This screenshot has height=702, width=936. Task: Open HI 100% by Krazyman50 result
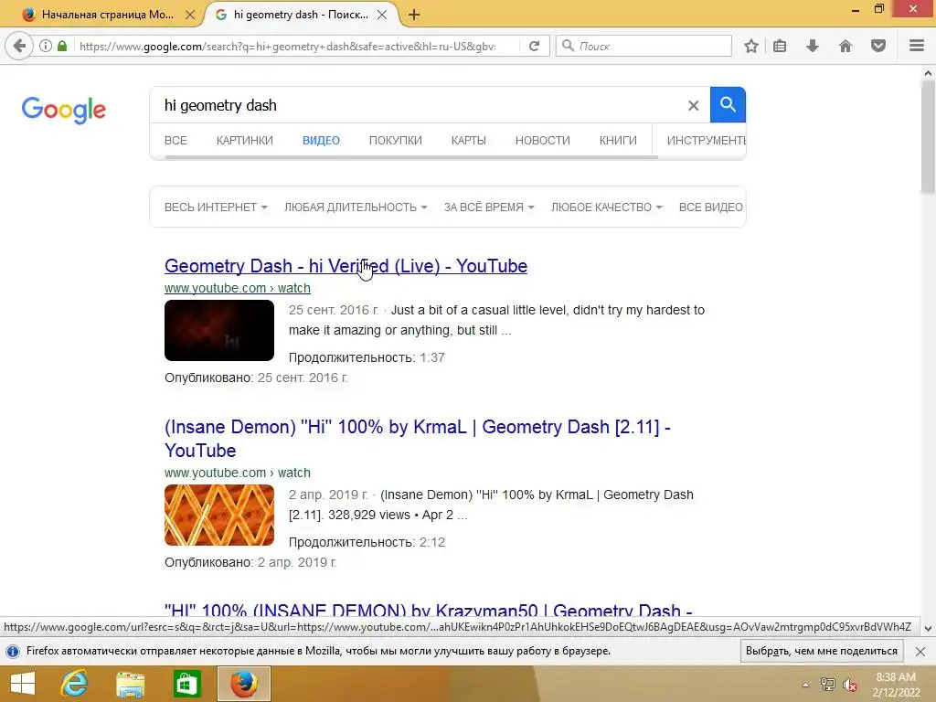pyautogui.click(x=428, y=609)
